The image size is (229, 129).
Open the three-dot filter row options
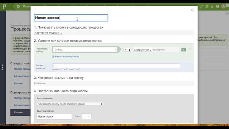pyautogui.click(x=191, y=50)
